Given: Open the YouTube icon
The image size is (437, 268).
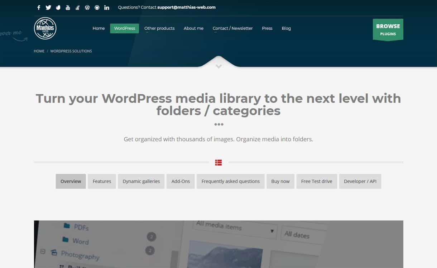Looking at the screenshot, I should point(68,8).
